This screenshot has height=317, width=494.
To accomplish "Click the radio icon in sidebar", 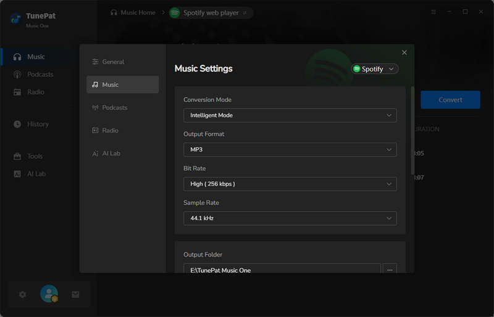I will point(17,92).
